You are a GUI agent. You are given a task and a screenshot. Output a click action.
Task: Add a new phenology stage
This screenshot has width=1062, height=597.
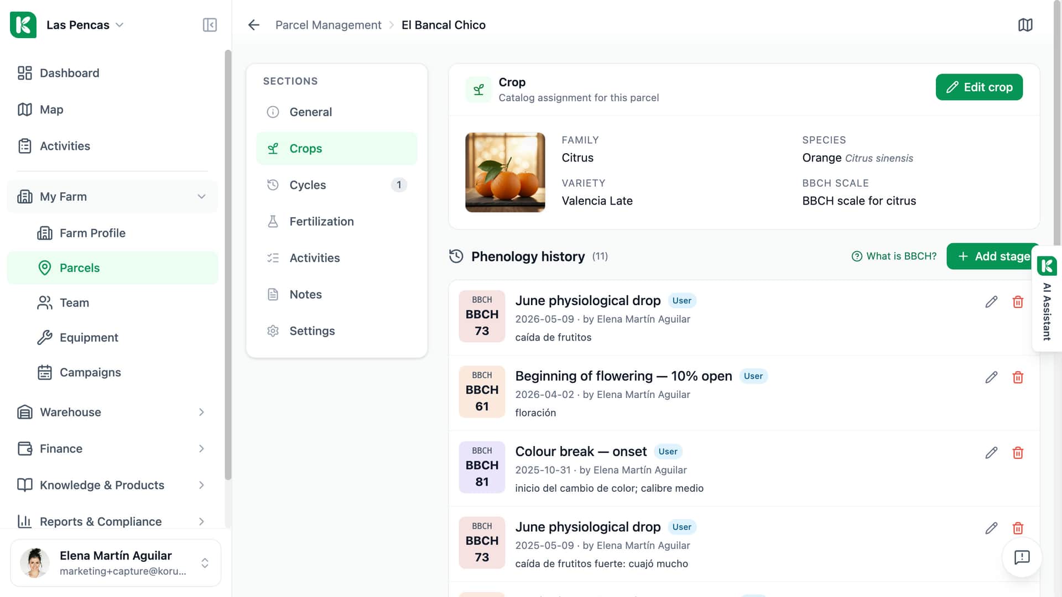(993, 256)
